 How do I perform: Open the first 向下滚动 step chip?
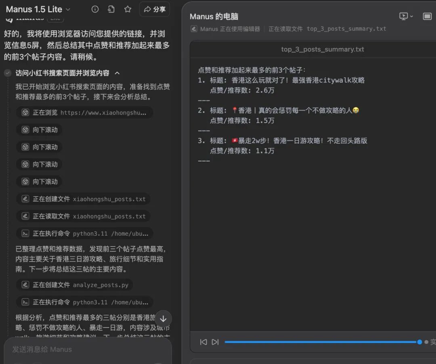39,130
